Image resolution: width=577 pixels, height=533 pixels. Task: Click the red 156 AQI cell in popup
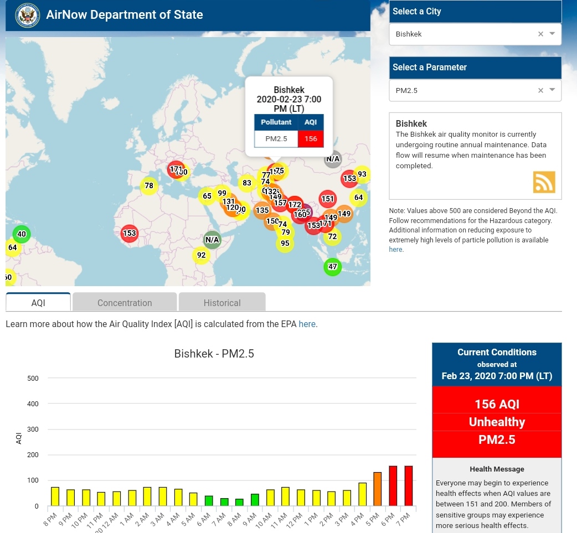pyautogui.click(x=311, y=139)
